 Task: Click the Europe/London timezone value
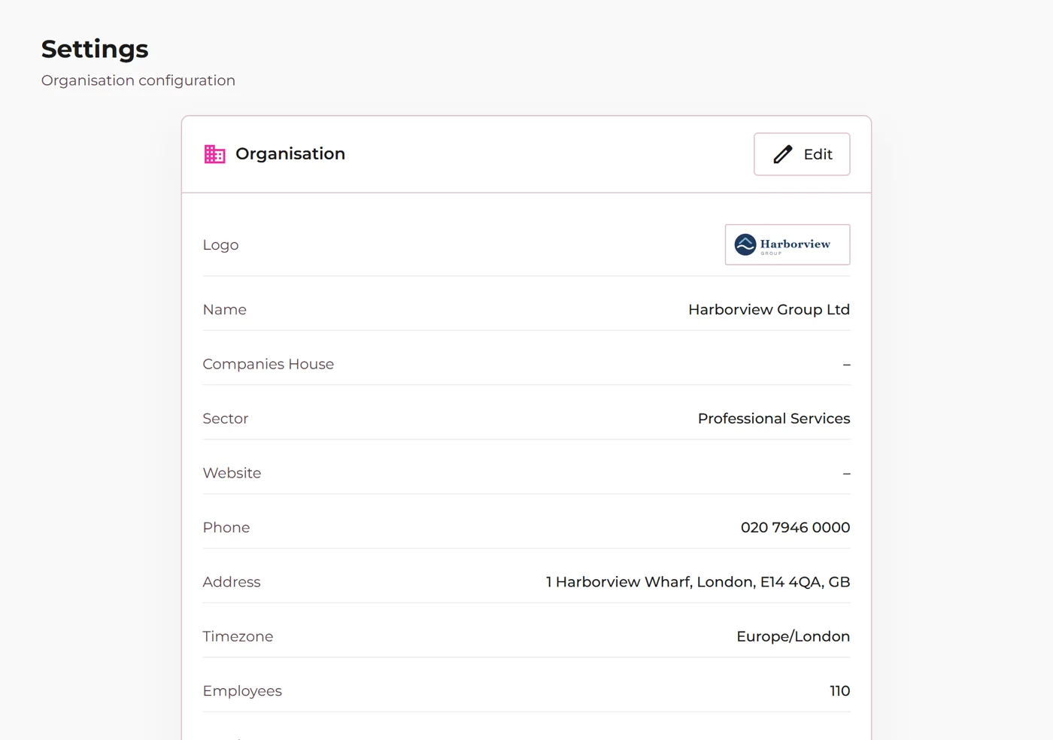click(x=793, y=637)
